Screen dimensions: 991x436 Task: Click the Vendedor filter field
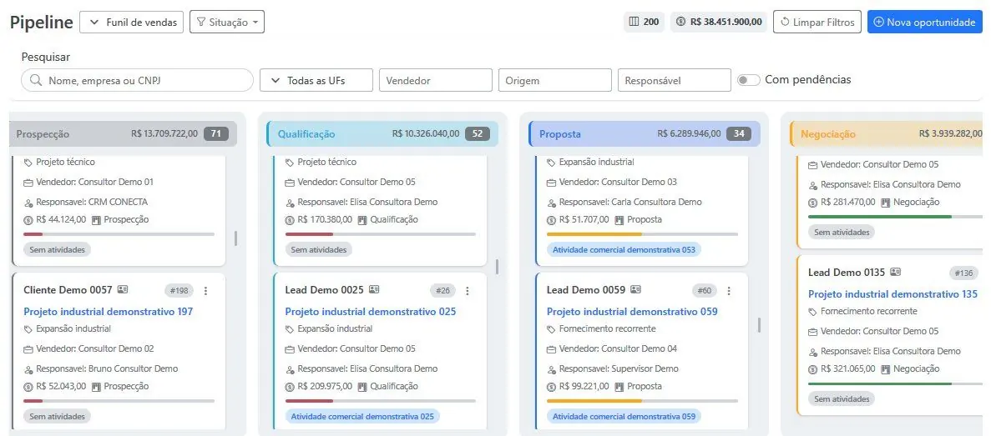tap(436, 80)
